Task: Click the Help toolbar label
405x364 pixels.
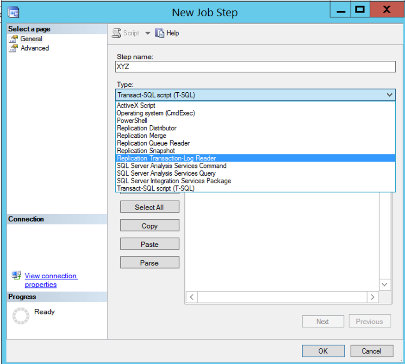Action: tap(173, 33)
